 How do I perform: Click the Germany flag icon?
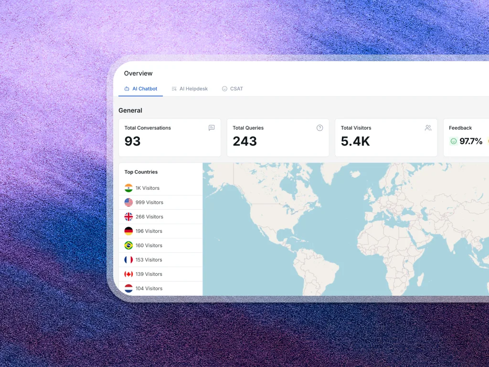(128, 231)
